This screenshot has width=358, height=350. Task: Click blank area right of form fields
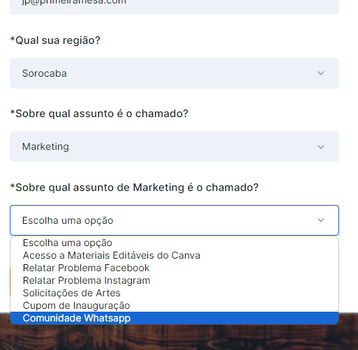coord(348,139)
